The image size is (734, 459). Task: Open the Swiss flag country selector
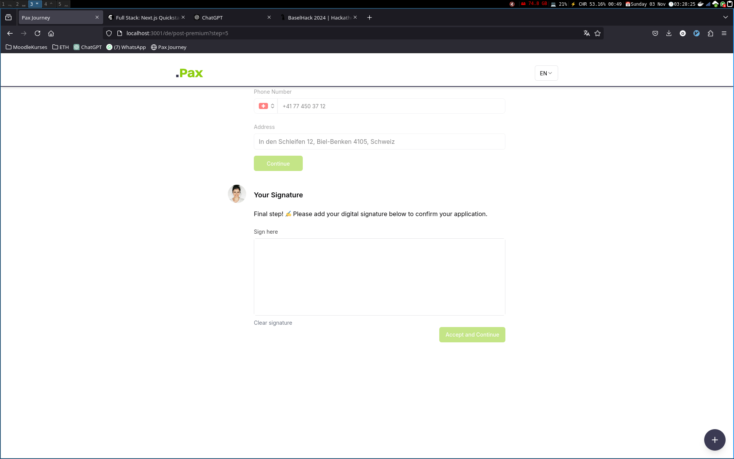point(266,106)
